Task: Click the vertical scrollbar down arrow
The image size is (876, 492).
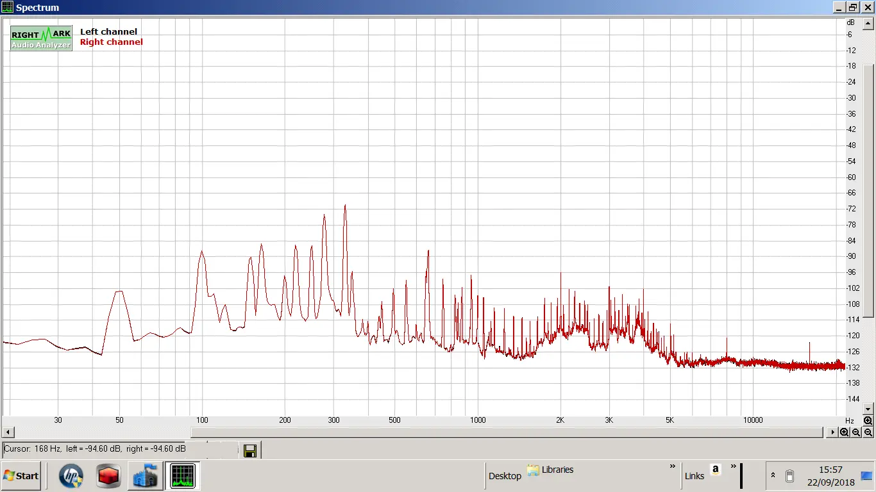Action: click(x=868, y=409)
